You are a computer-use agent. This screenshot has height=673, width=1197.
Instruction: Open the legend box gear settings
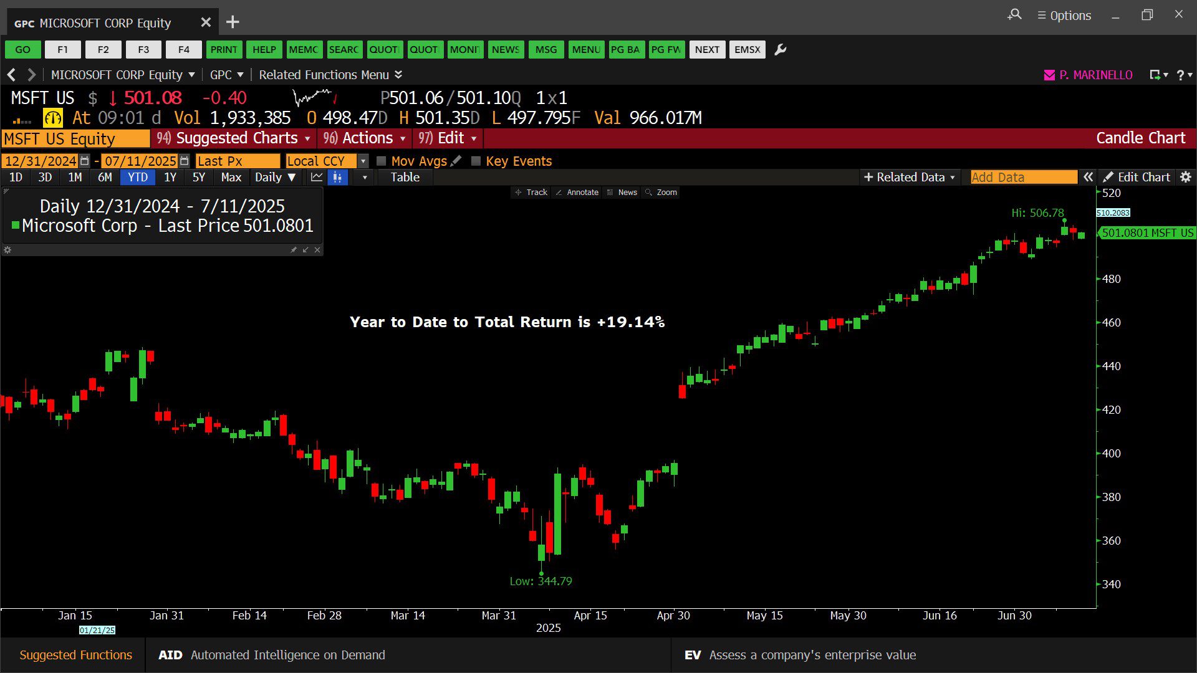pyautogui.click(x=7, y=250)
